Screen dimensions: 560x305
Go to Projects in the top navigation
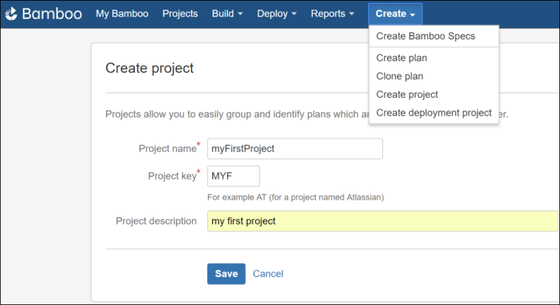pos(180,13)
